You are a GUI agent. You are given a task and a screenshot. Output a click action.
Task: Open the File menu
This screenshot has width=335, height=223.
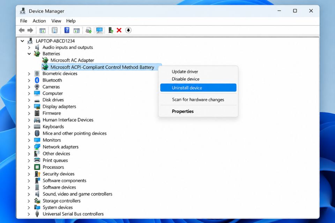23,21
